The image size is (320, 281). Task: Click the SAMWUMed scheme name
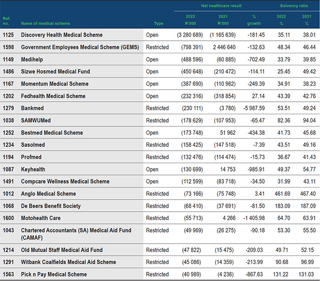[x=36, y=120]
